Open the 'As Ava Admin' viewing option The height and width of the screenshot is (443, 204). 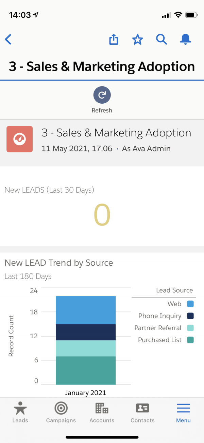146,149
